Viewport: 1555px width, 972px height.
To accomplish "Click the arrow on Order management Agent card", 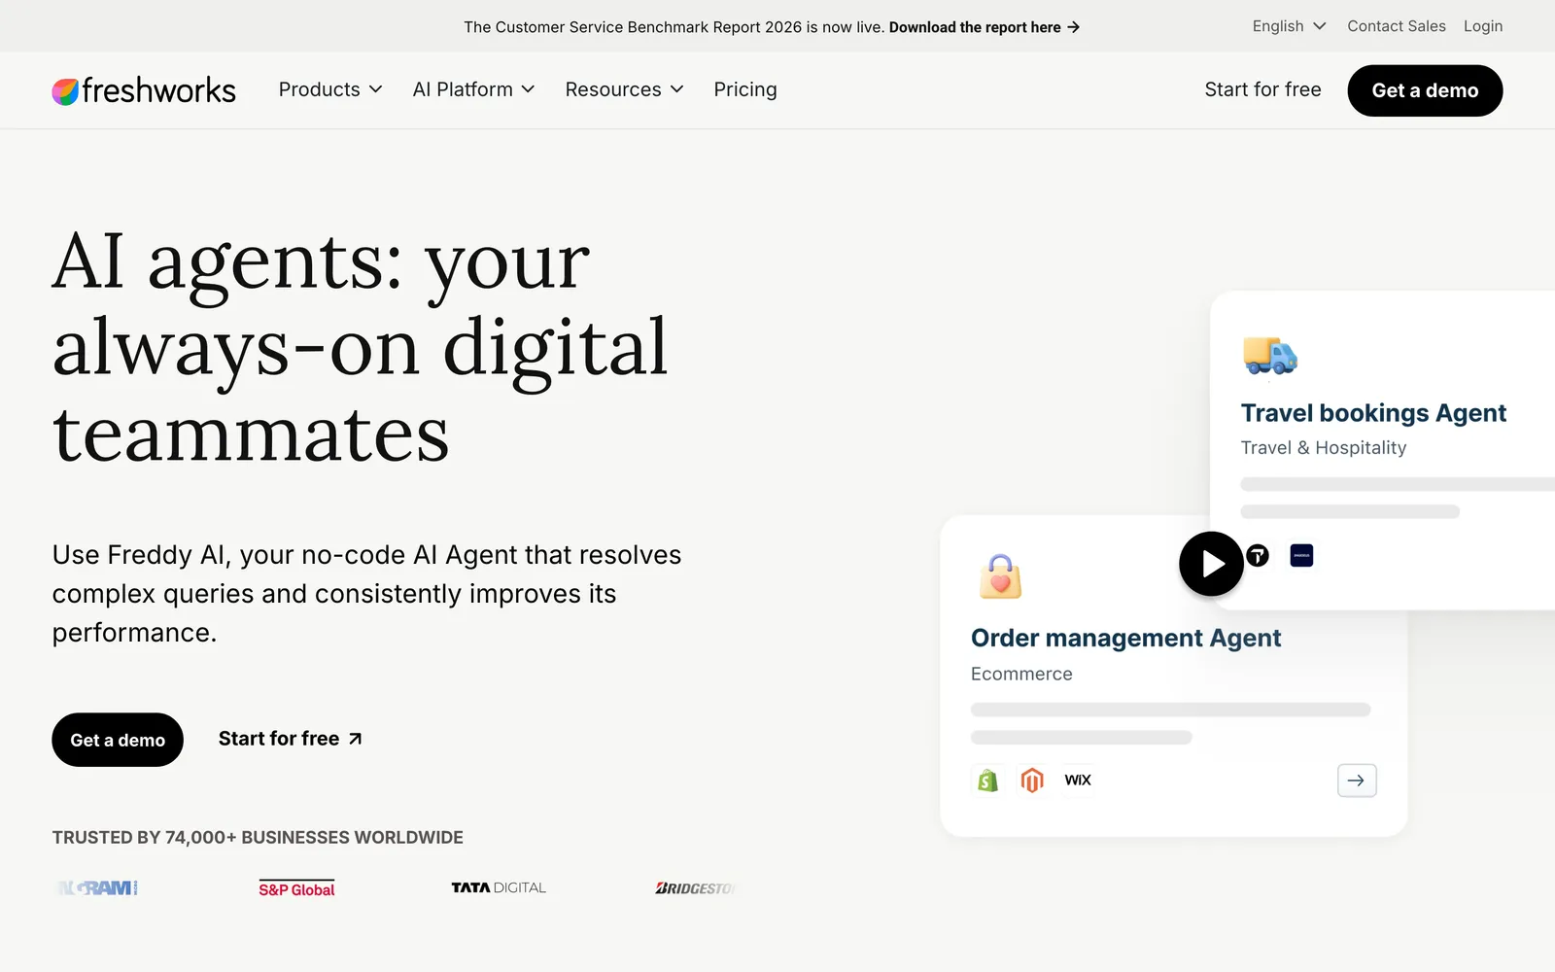I will (1357, 781).
